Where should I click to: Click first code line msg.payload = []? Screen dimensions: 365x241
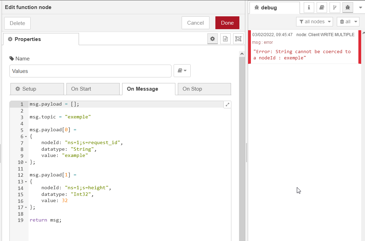click(x=54, y=104)
